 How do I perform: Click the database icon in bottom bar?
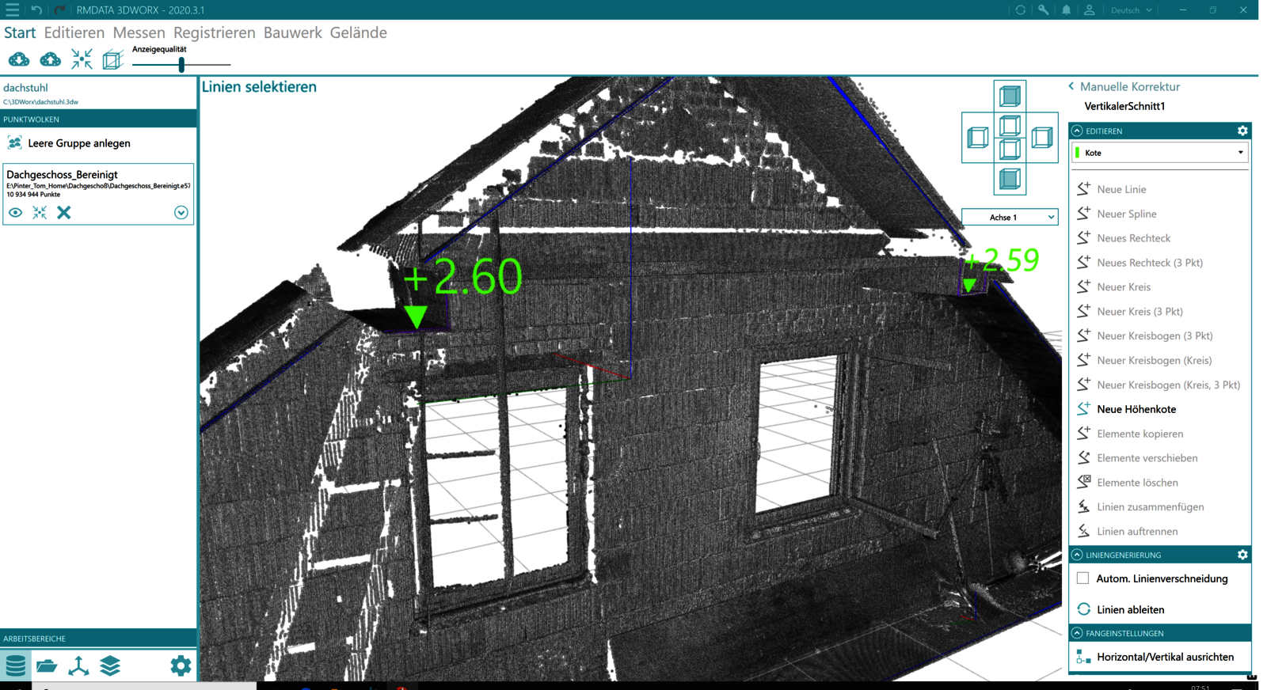point(15,665)
